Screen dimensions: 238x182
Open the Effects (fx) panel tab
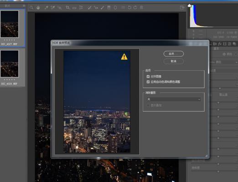pyautogui.click(x=220, y=44)
